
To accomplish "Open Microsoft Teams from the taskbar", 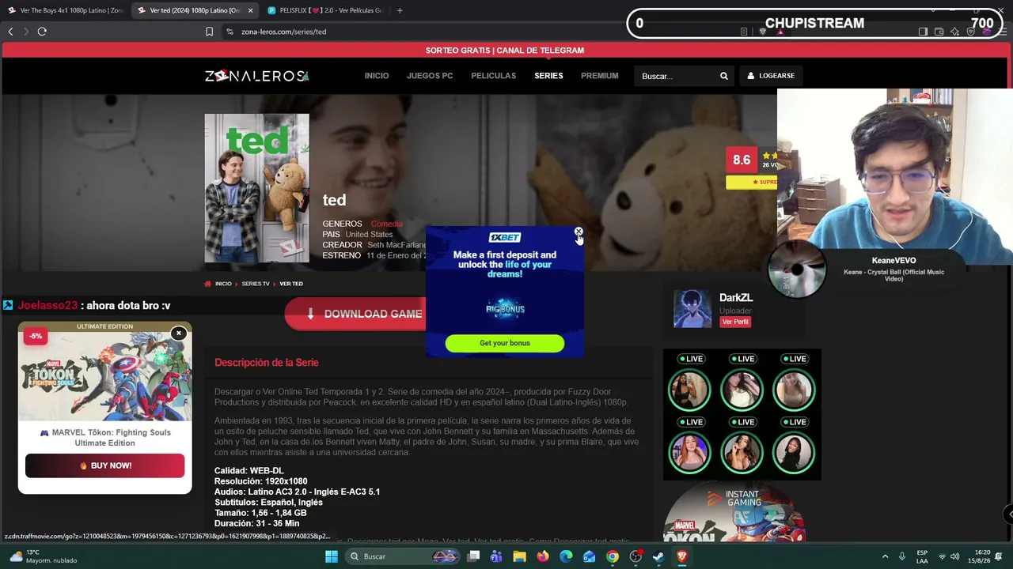I will pyautogui.click(x=496, y=556).
